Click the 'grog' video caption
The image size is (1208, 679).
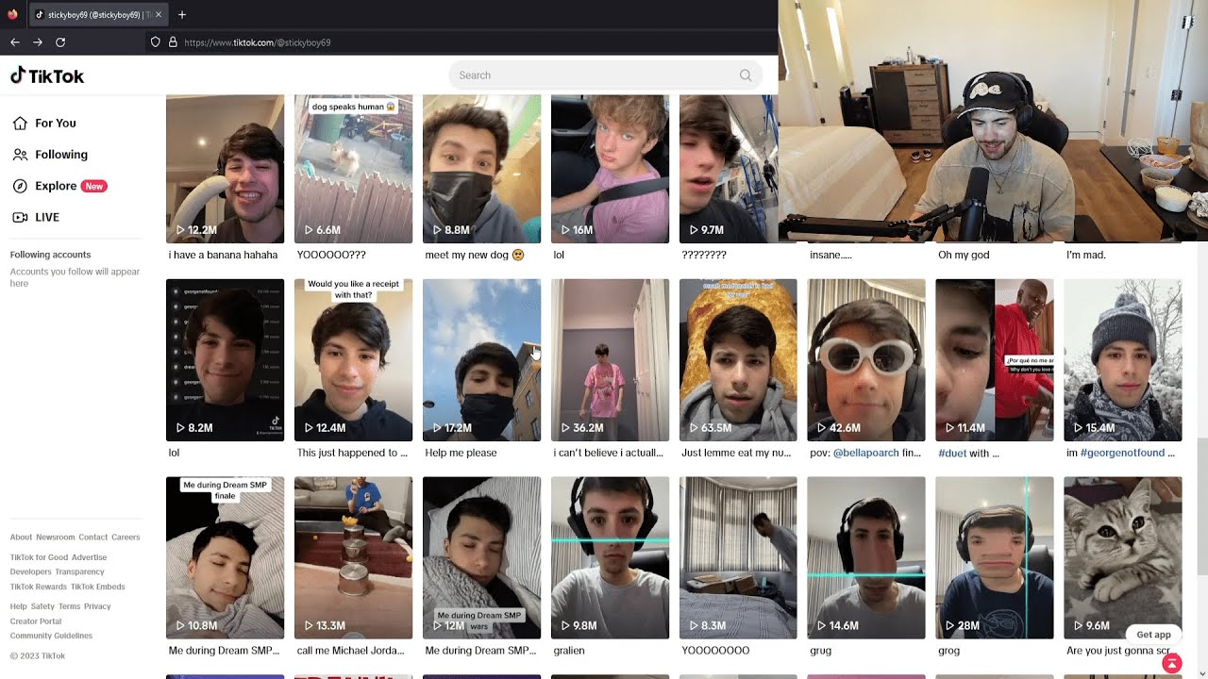point(948,651)
